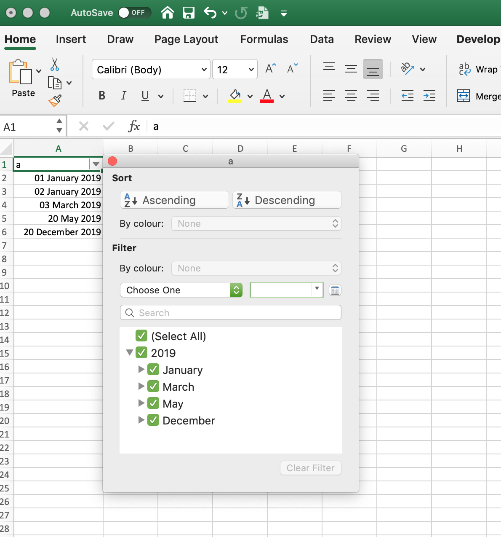Image resolution: width=501 pixels, height=537 pixels.
Task: Click the filter dropdown arrow in cell A1
Action: coord(96,164)
